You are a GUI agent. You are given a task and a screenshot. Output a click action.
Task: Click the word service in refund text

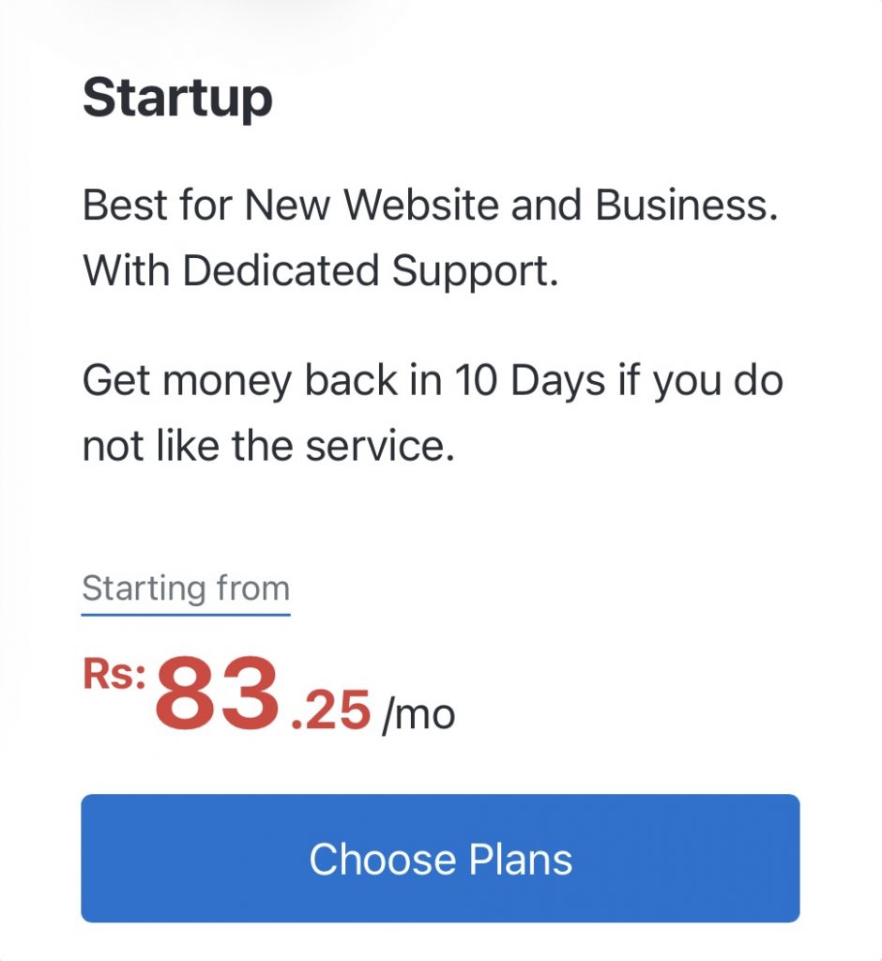[x=380, y=447]
